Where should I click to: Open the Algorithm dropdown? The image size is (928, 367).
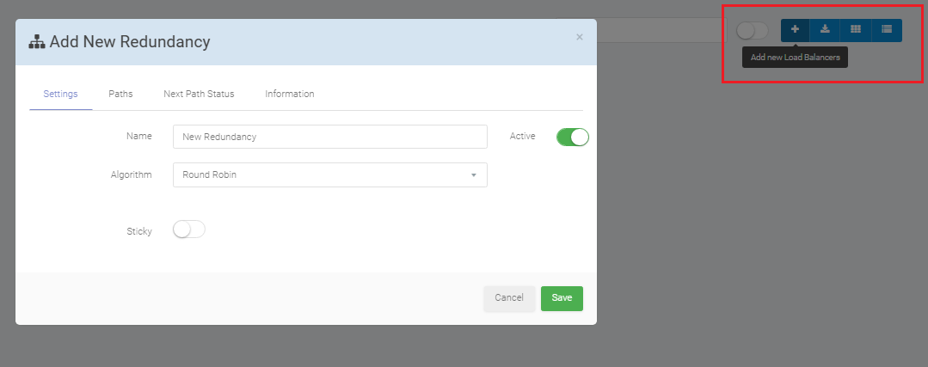330,175
